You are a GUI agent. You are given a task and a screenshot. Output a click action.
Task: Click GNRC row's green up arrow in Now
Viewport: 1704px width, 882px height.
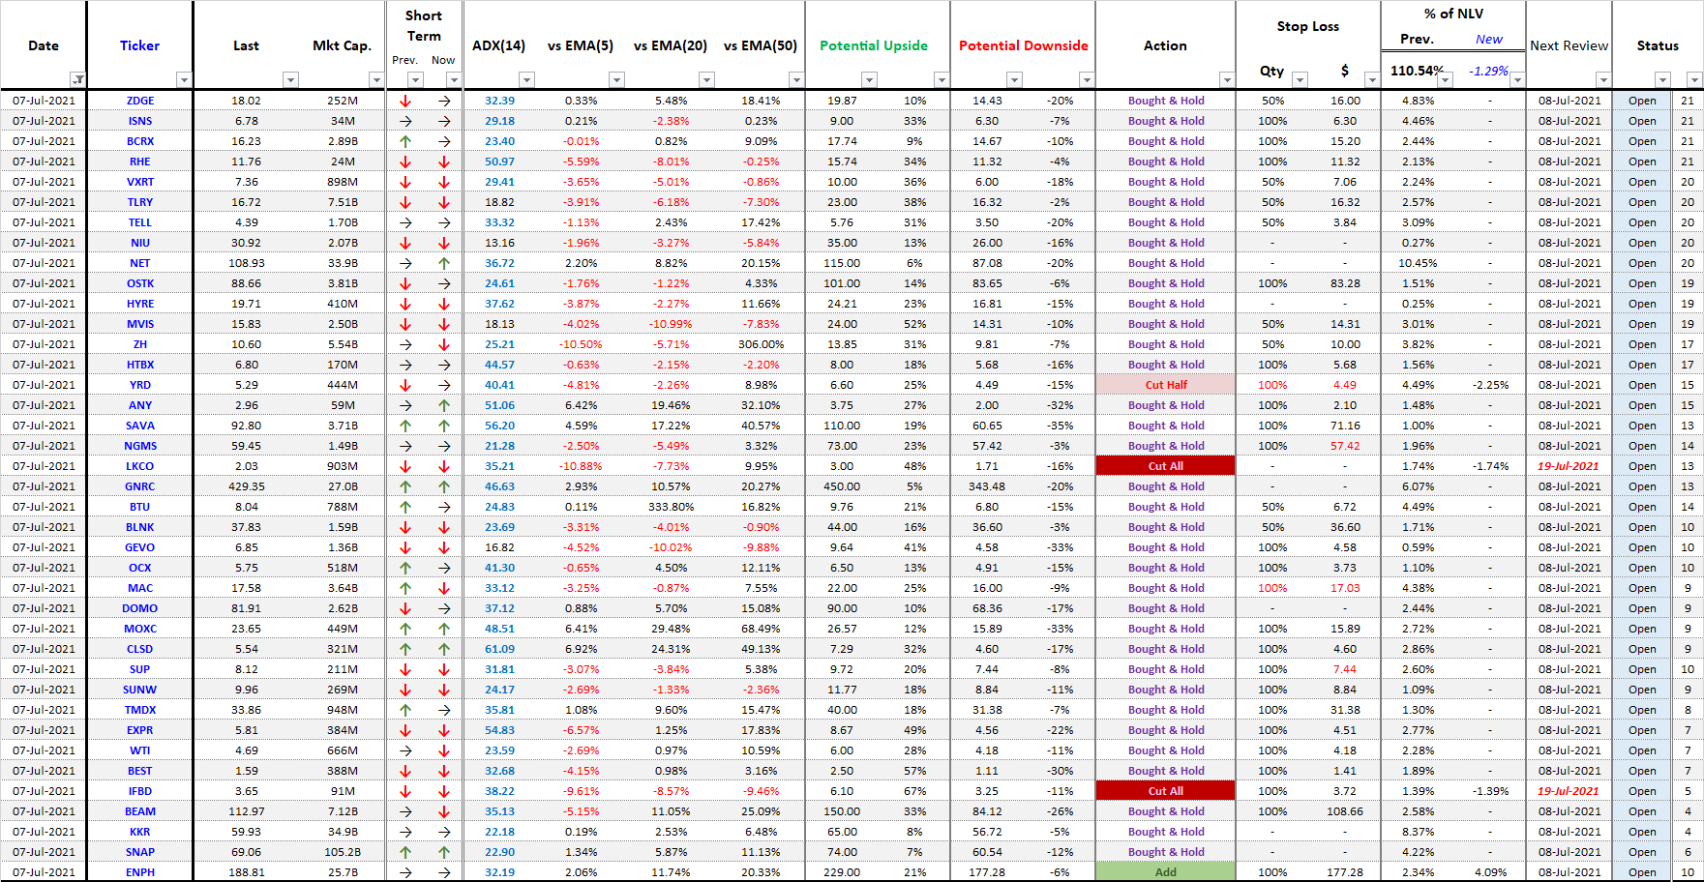tap(444, 486)
